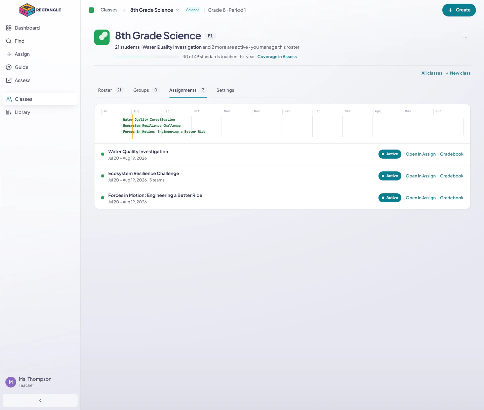484x410 pixels.
Task: Click the Ms. Thompson avatar
Action: point(11,382)
